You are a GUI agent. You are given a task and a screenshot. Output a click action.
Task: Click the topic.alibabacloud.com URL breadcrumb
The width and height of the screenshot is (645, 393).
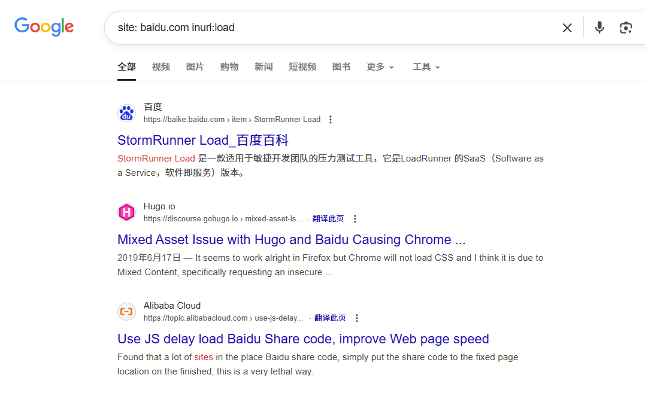click(223, 318)
